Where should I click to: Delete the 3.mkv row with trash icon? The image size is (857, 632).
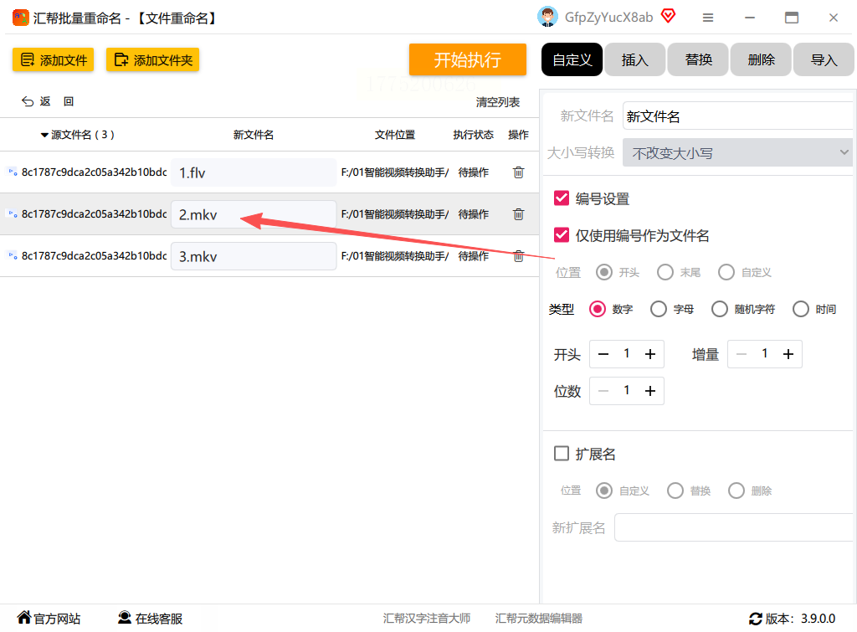click(x=518, y=256)
